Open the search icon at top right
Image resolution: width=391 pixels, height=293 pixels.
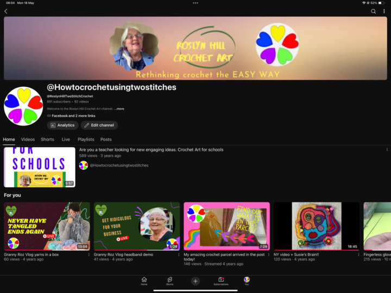(x=373, y=11)
